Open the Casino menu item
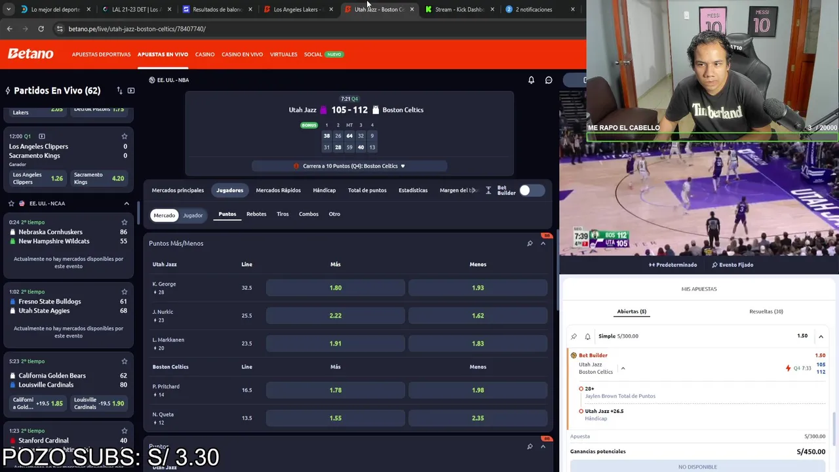 point(205,54)
